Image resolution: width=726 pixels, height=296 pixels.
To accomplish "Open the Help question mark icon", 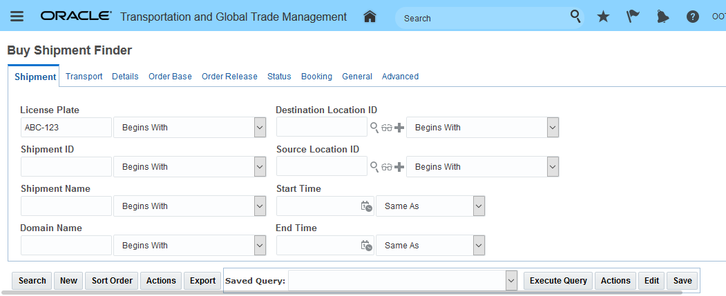I will pos(692,17).
